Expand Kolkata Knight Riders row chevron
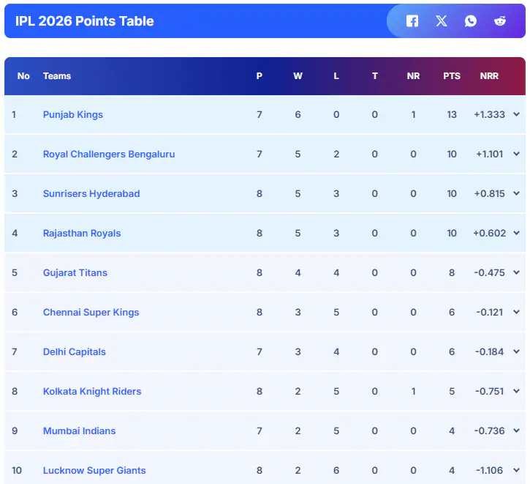Screen dimensions: 530x484 [516, 392]
